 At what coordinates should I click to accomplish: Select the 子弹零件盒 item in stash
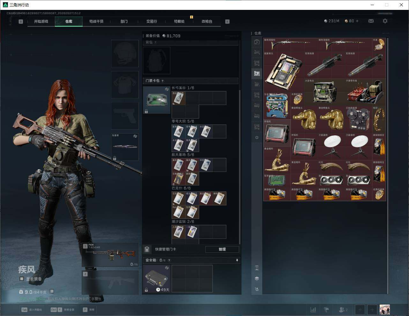coord(365,92)
